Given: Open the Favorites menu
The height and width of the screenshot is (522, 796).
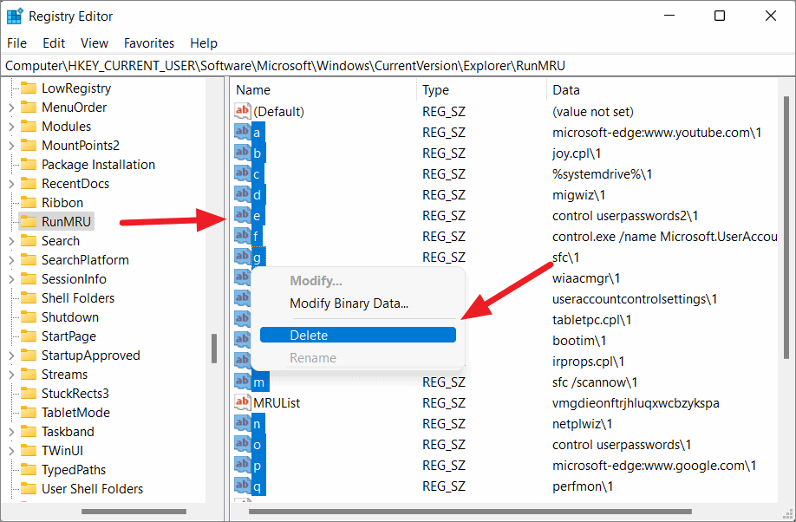Looking at the screenshot, I should pos(148,42).
